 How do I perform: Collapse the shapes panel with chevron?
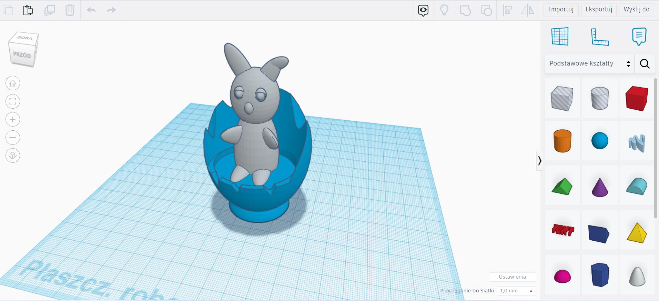point(540,161)
